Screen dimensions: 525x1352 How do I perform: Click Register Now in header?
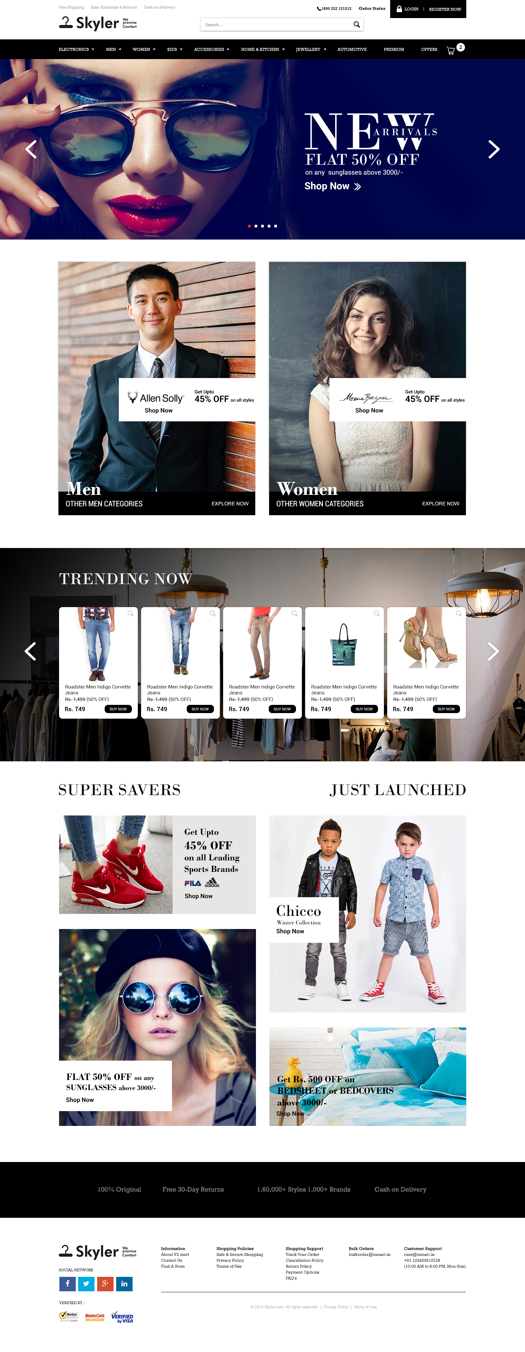[x=445, y=9]
